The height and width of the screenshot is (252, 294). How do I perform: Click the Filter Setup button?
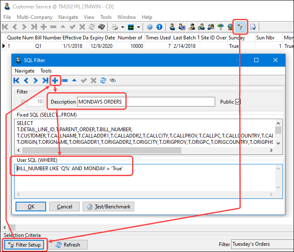(25, 244)
